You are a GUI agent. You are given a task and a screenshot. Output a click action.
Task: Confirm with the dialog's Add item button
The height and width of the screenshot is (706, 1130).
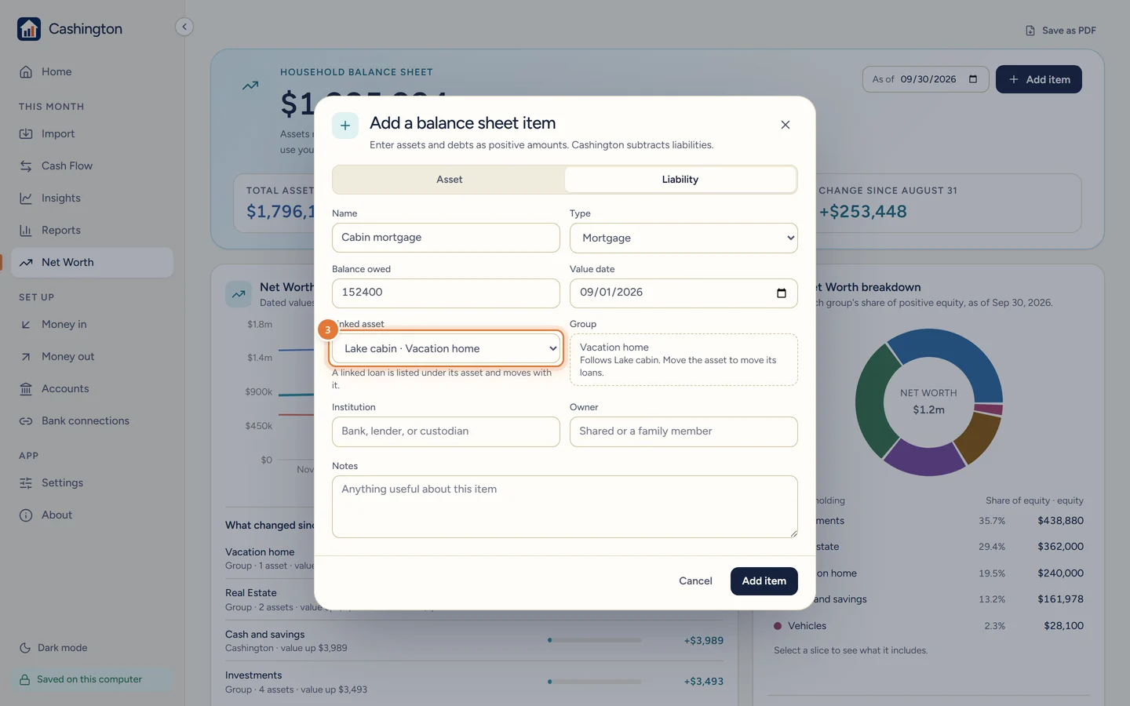[x=764, y=581]
